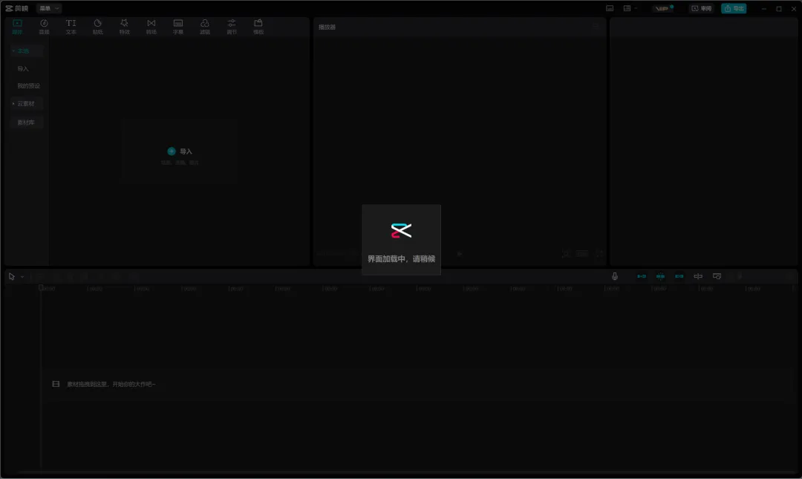
Task: Open the layout switcher icon
Action: point(627,8)
